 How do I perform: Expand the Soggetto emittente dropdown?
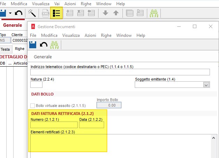206,85
